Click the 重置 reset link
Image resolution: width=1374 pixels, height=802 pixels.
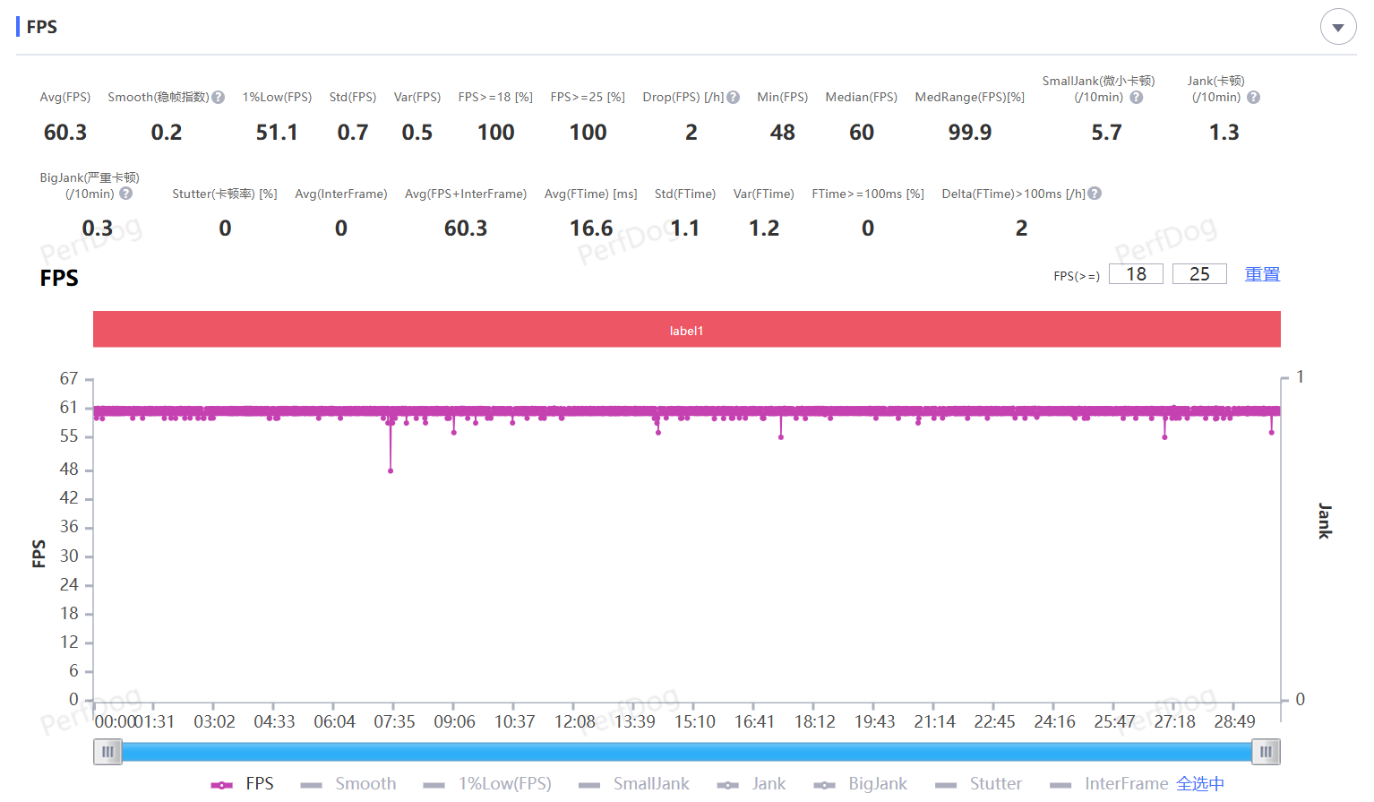pyautogui.click(x=1262, y=274)
